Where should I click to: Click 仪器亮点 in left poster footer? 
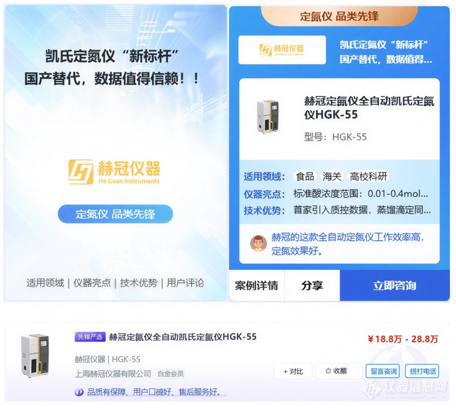coord(92,283)
